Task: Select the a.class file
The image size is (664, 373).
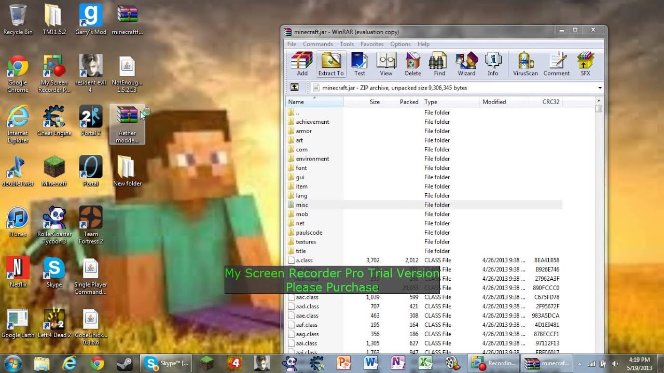Action: pyautogui.click(x=304, y=260)
